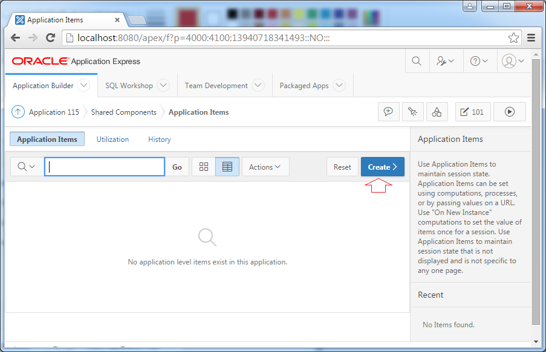The image size is (546, 352).
Task: Click the browser back arrow
Action: [x=16, y=37]
